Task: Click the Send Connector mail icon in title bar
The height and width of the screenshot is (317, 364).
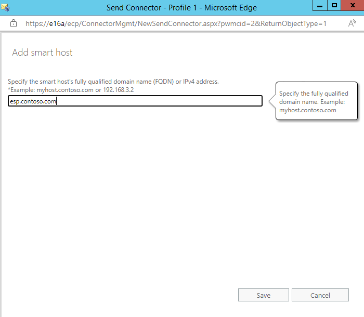Action: 5,7
